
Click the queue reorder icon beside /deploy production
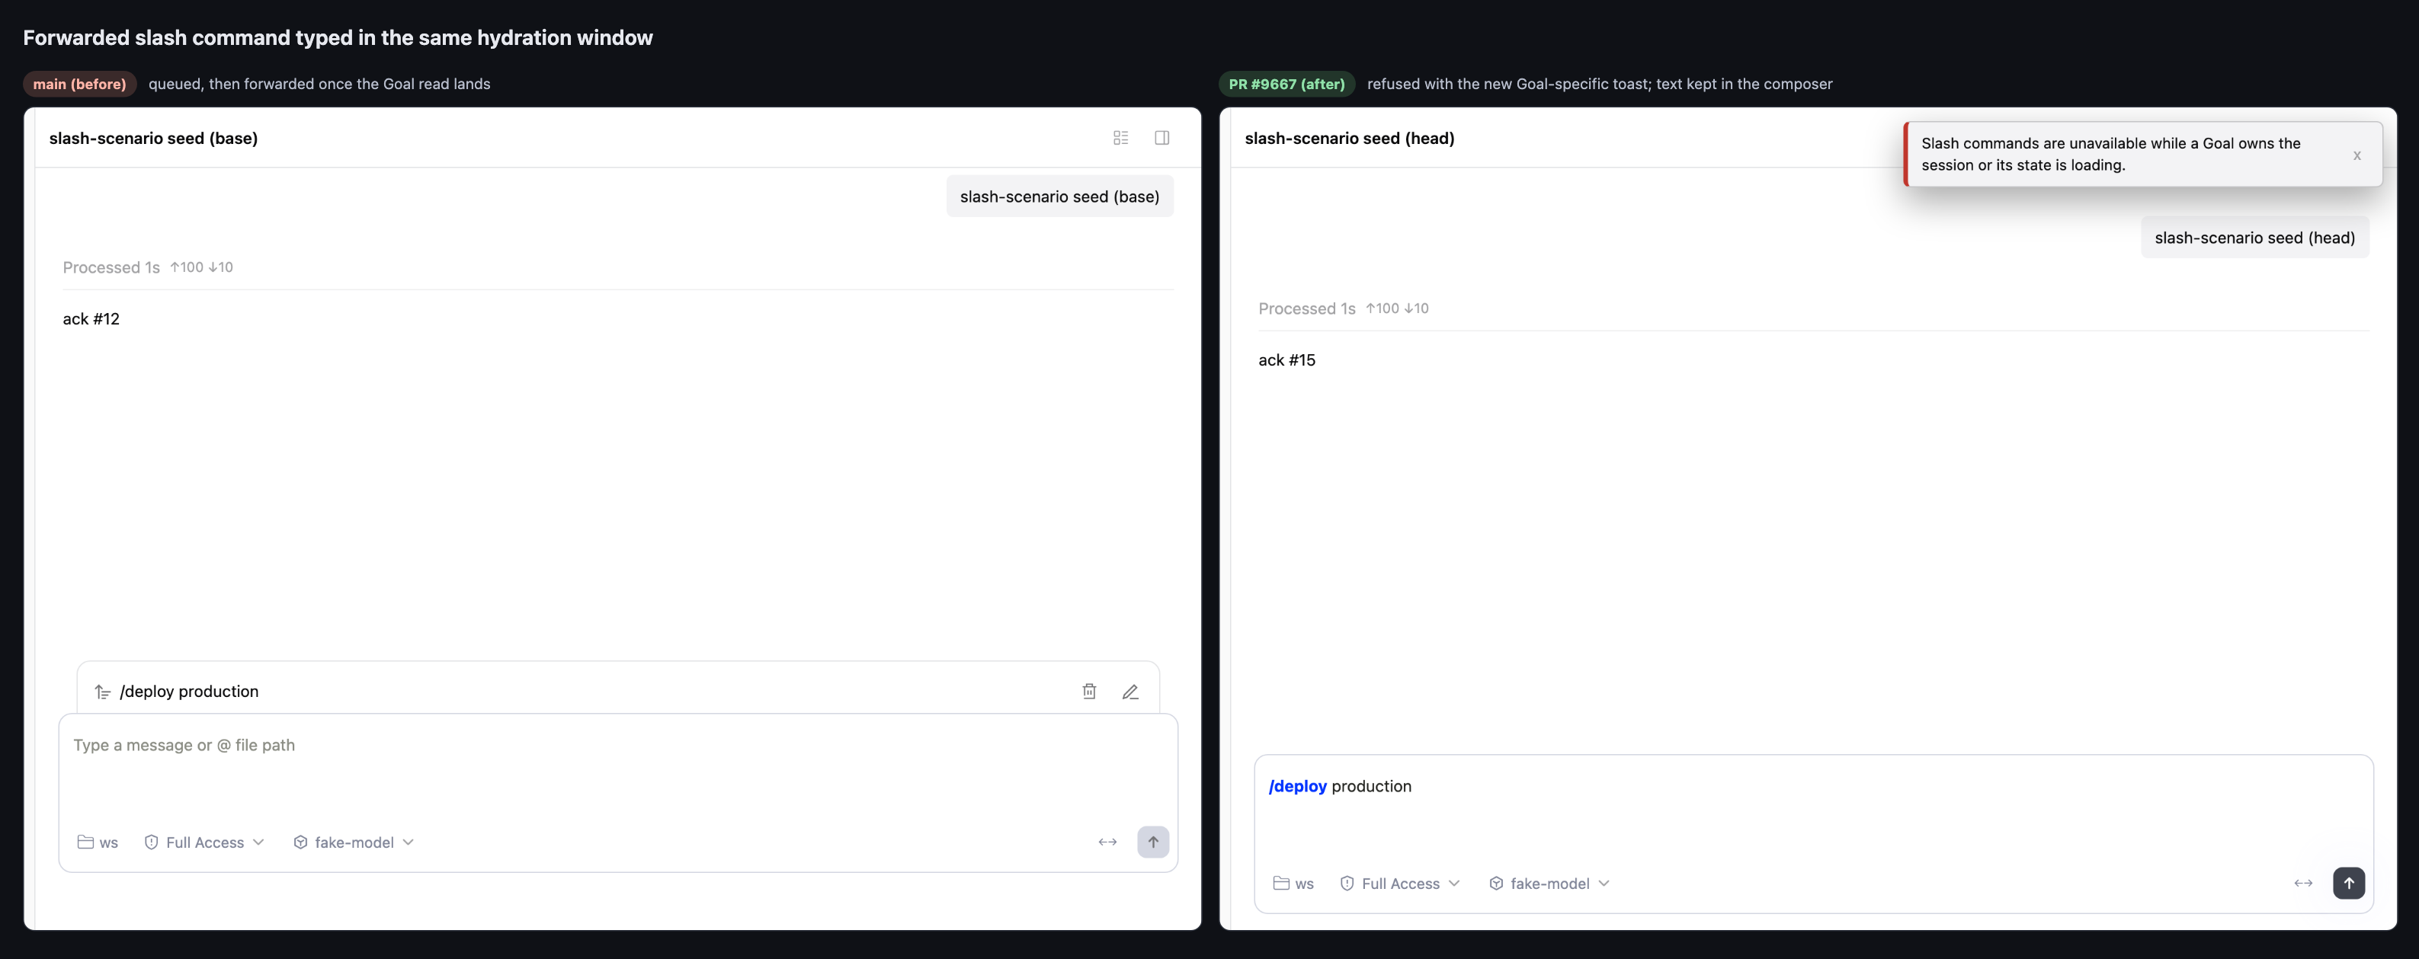tap(102, 692)
